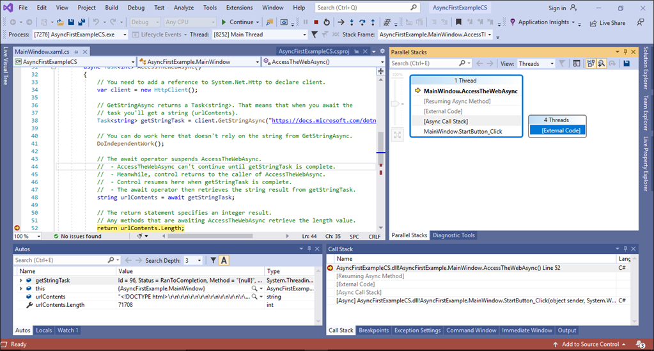Expand the 'this' row in Autos
Image resolution: width=654 pixels, height=351 pixels.
point(21,288)
